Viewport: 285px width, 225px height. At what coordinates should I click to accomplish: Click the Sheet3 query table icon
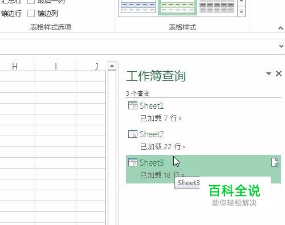coord(133,162)
